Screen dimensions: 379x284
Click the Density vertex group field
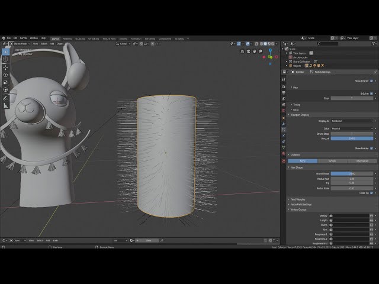[349, 216]
